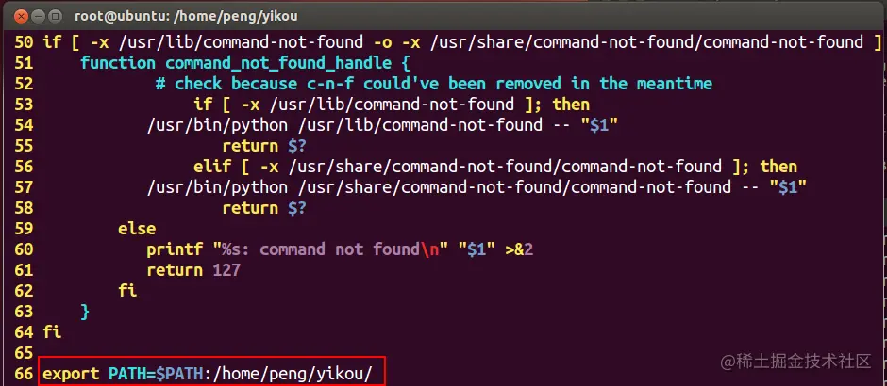
Task: Click 'printf' command on line 60
Action: (175, 249)
